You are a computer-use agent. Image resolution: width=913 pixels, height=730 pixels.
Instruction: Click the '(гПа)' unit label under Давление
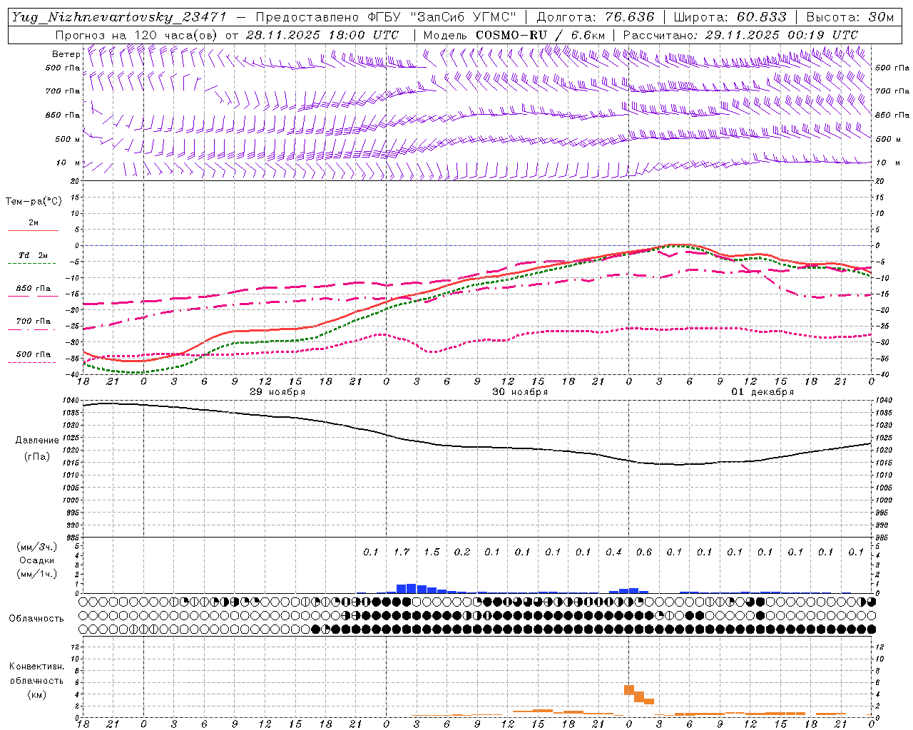pyautogui.click(x=37, y=457)
